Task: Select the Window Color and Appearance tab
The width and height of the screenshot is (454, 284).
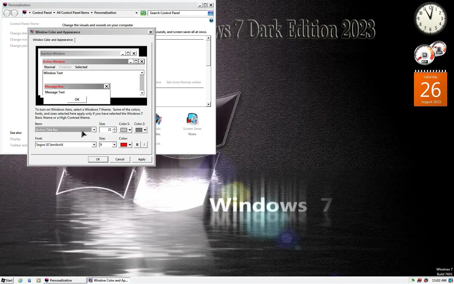Action: coord(53,40)
